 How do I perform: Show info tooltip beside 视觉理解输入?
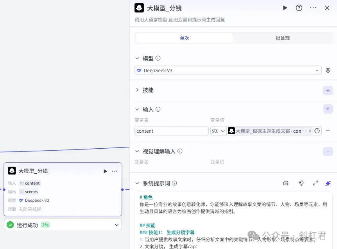(180, 151)
